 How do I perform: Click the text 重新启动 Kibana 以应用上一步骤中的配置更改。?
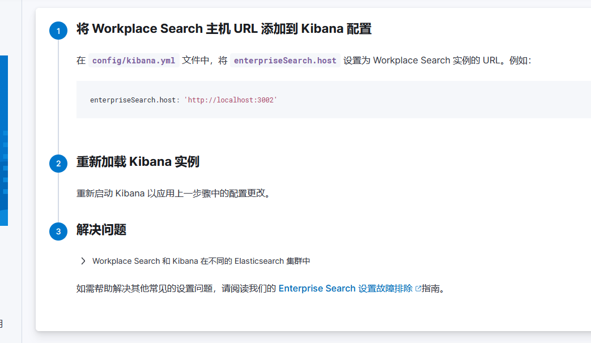tap(175, 194)
